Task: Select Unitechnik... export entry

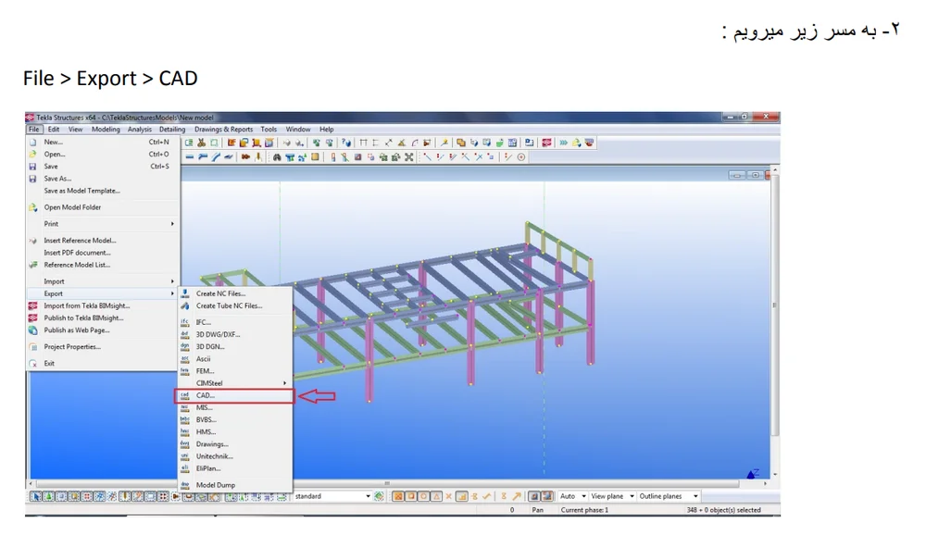Action: coord(234,456)
